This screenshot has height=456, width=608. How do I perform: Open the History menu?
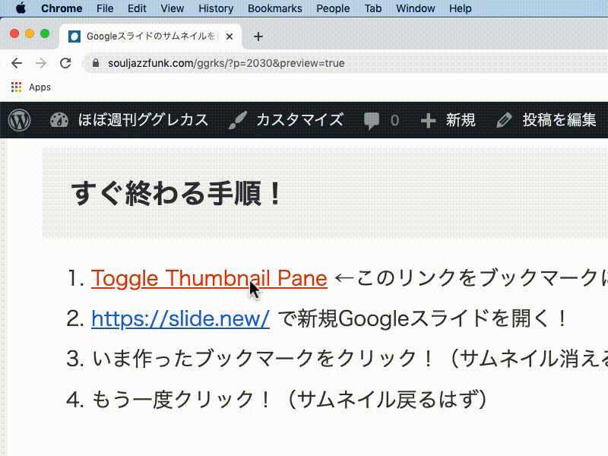(215, 8)
